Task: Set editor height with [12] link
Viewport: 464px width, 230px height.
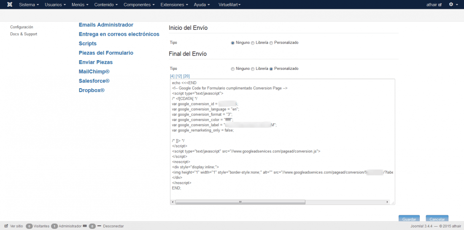Action: point(179,76)
